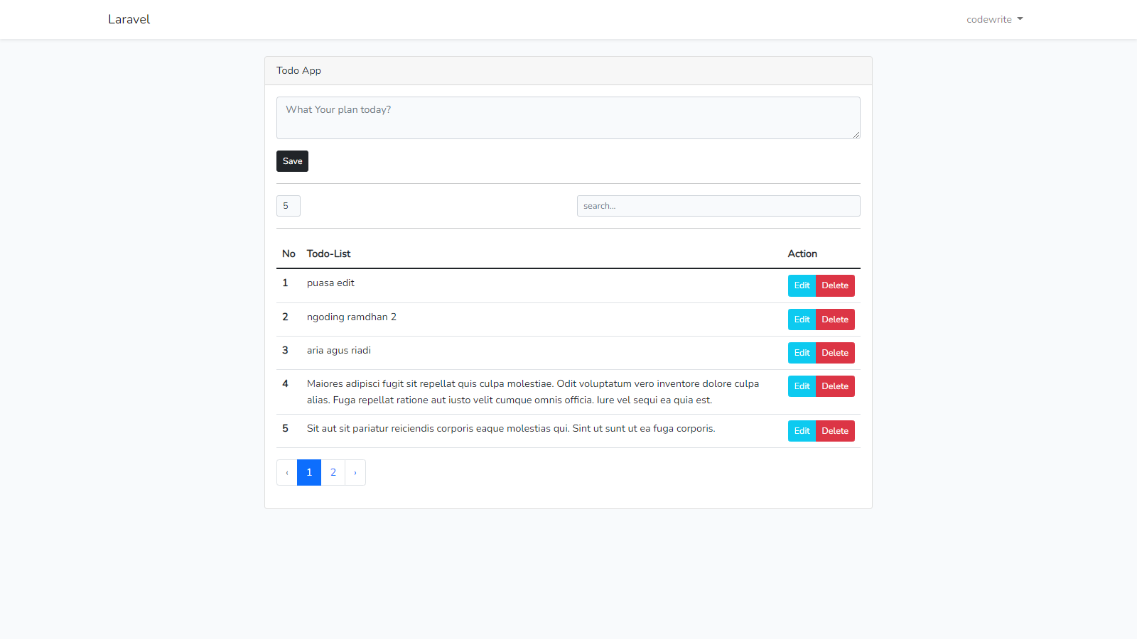This screenshot has width=1137, height=639.
Task: Edit the 'ngoding ramdhan 2' todo
Action: pos(802,319)
